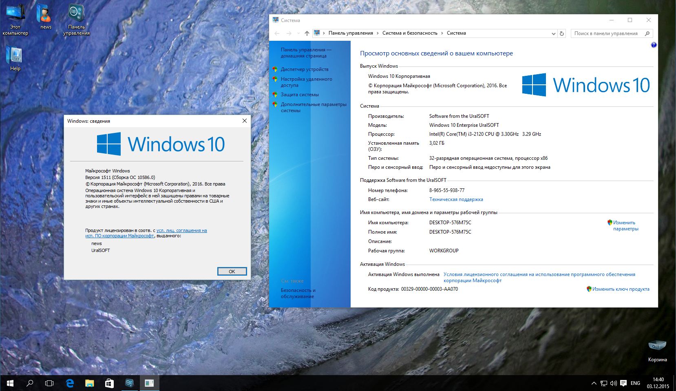676x391 pixels.
Task: Select DESKTOP-576M75C computer name text
Action: click(450, 223)
